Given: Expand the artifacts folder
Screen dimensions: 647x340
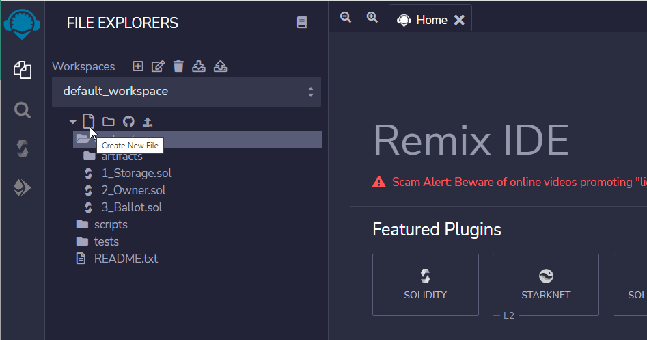Looking at the screenshot, I should click(x=122, y=156).
